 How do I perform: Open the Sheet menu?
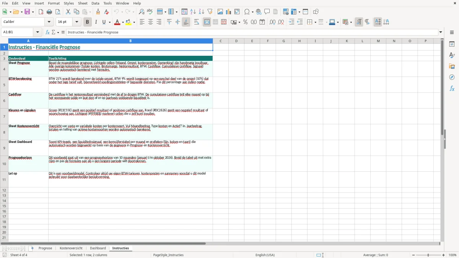point(83,3)
